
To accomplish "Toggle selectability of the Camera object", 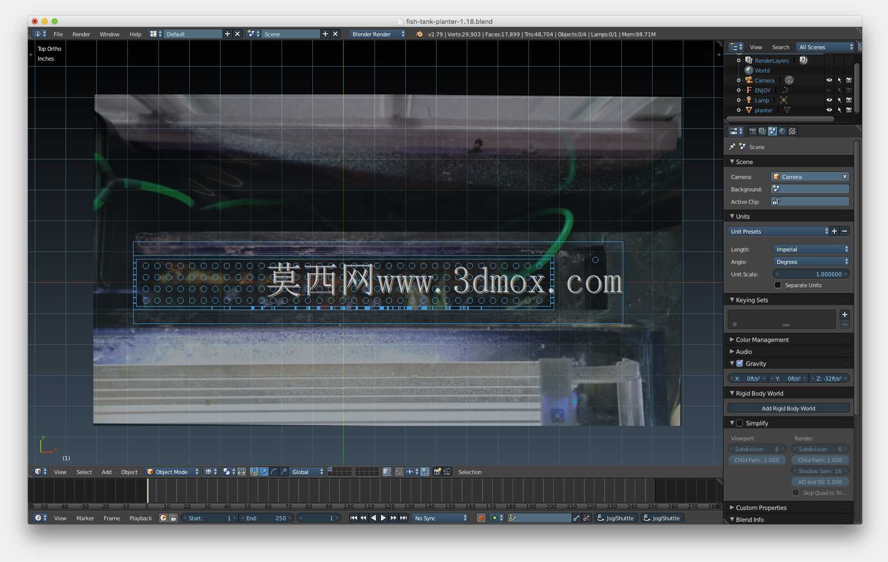I will (x=839, y=80).
